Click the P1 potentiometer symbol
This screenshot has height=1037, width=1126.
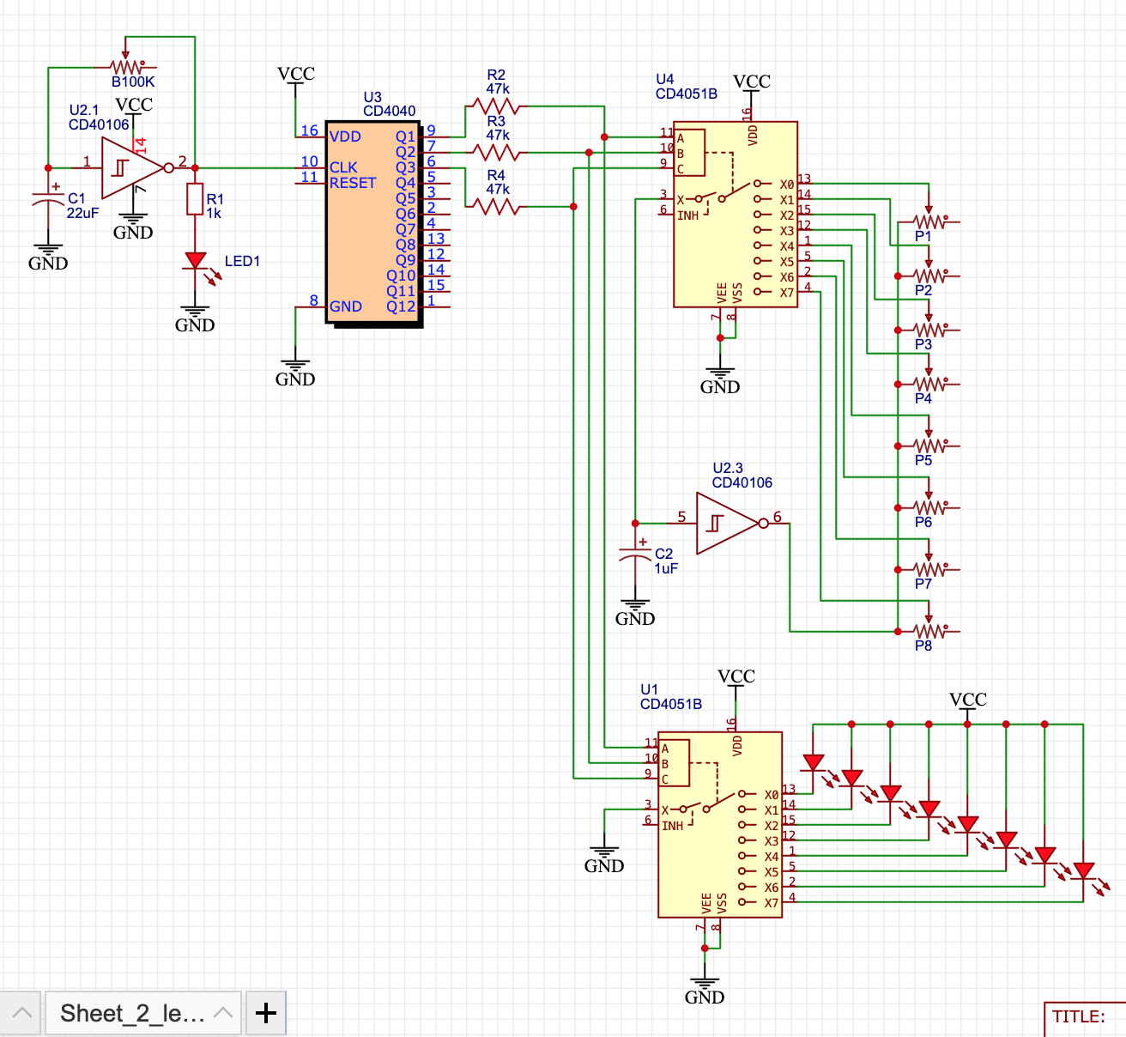pos(929,222)
